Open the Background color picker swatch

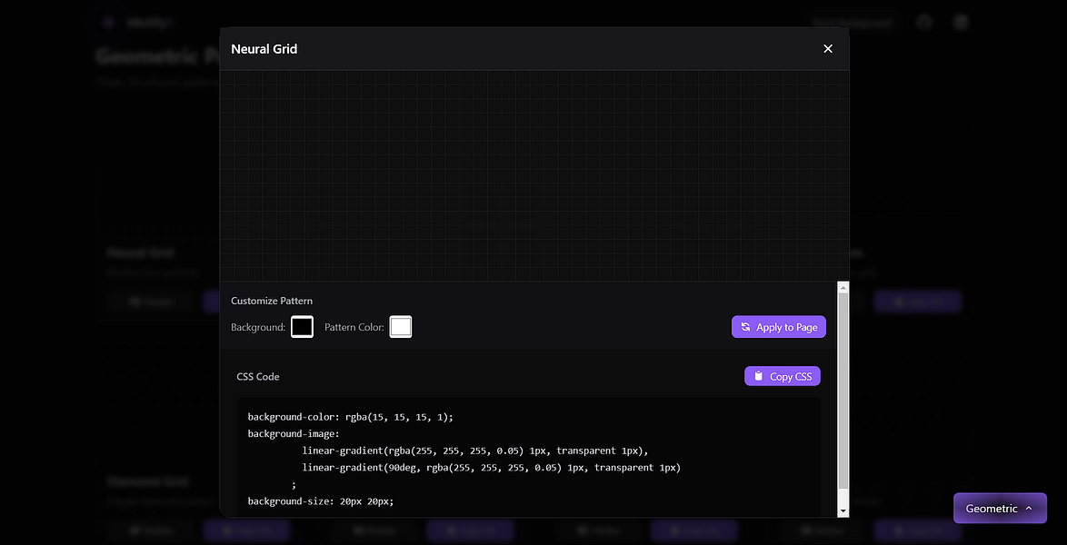click(x=302, y=327)
